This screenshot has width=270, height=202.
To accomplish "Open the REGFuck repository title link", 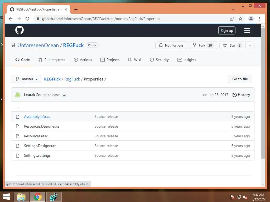I will click(73, 45).
